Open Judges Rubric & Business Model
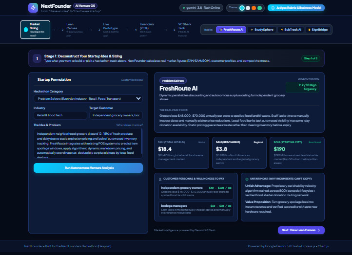Image resolution: width=352 pixels, height=255 pixels. pos(296,8)
